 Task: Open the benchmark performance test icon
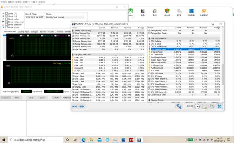pos(204,12)
